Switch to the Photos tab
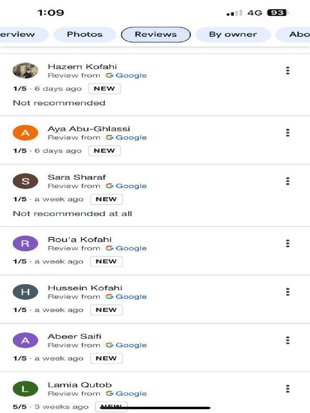Screen dimensions: 310x413 point(85,34)
